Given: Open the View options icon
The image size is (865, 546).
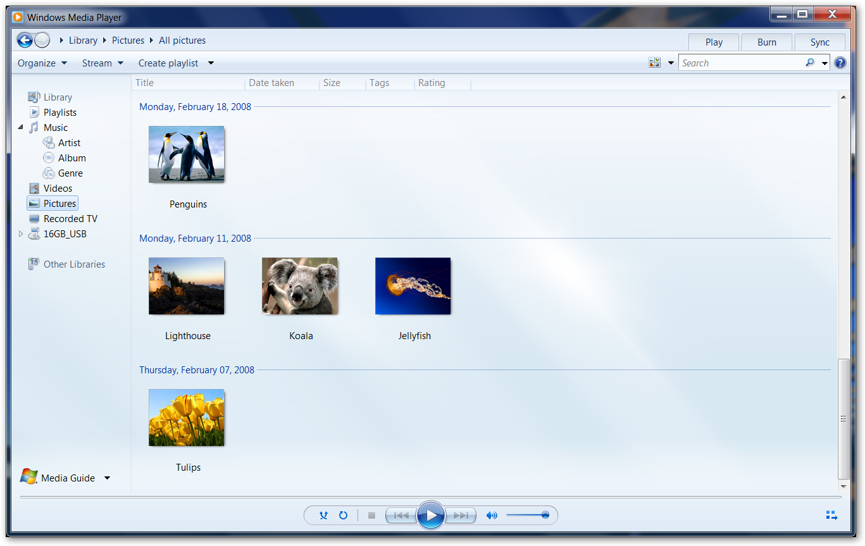Looking at the screenshot, I should pos(655,63).
